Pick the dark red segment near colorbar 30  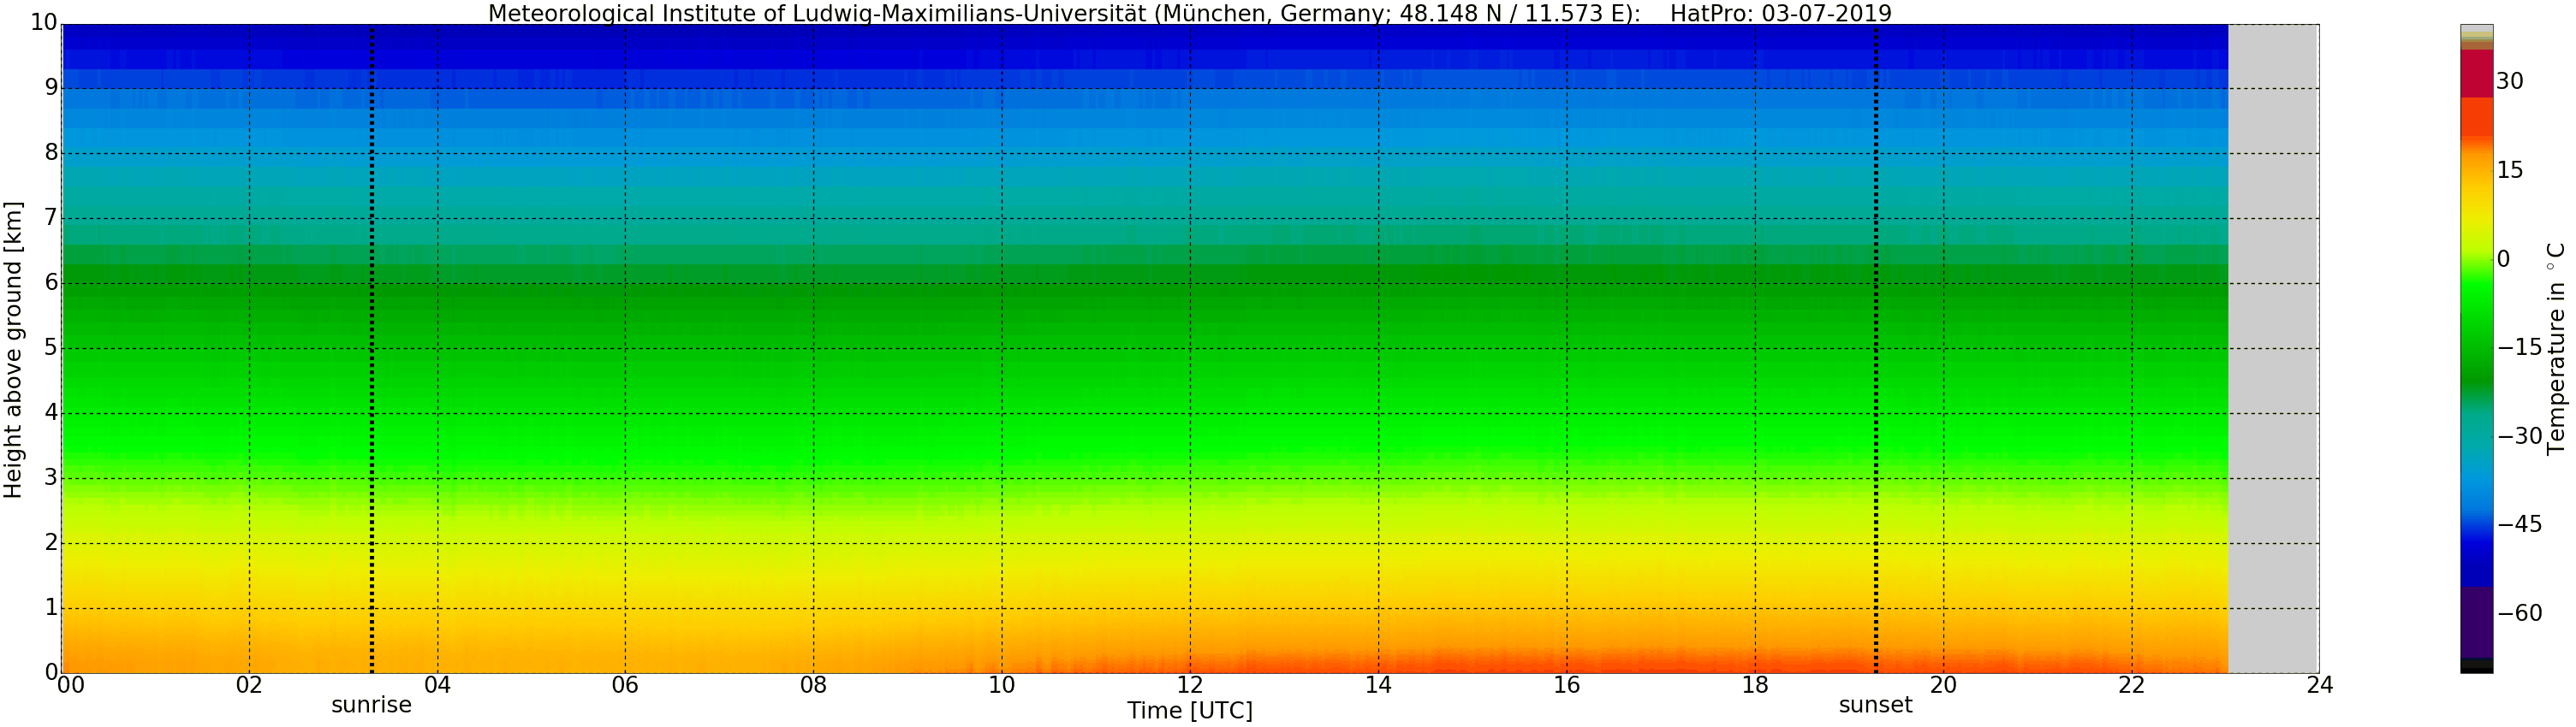(2476, 74)
